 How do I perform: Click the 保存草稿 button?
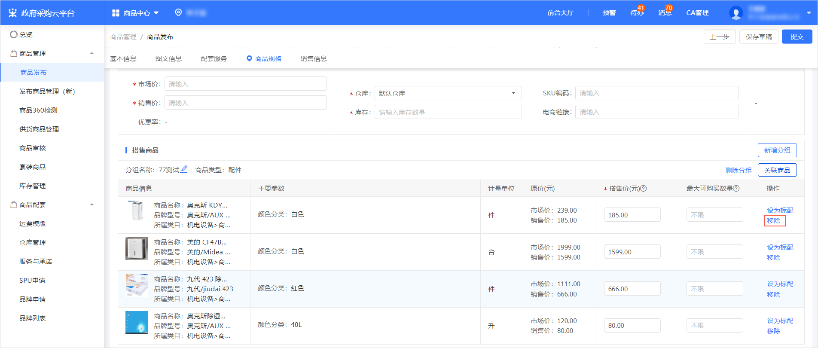[x=759, y=37]
